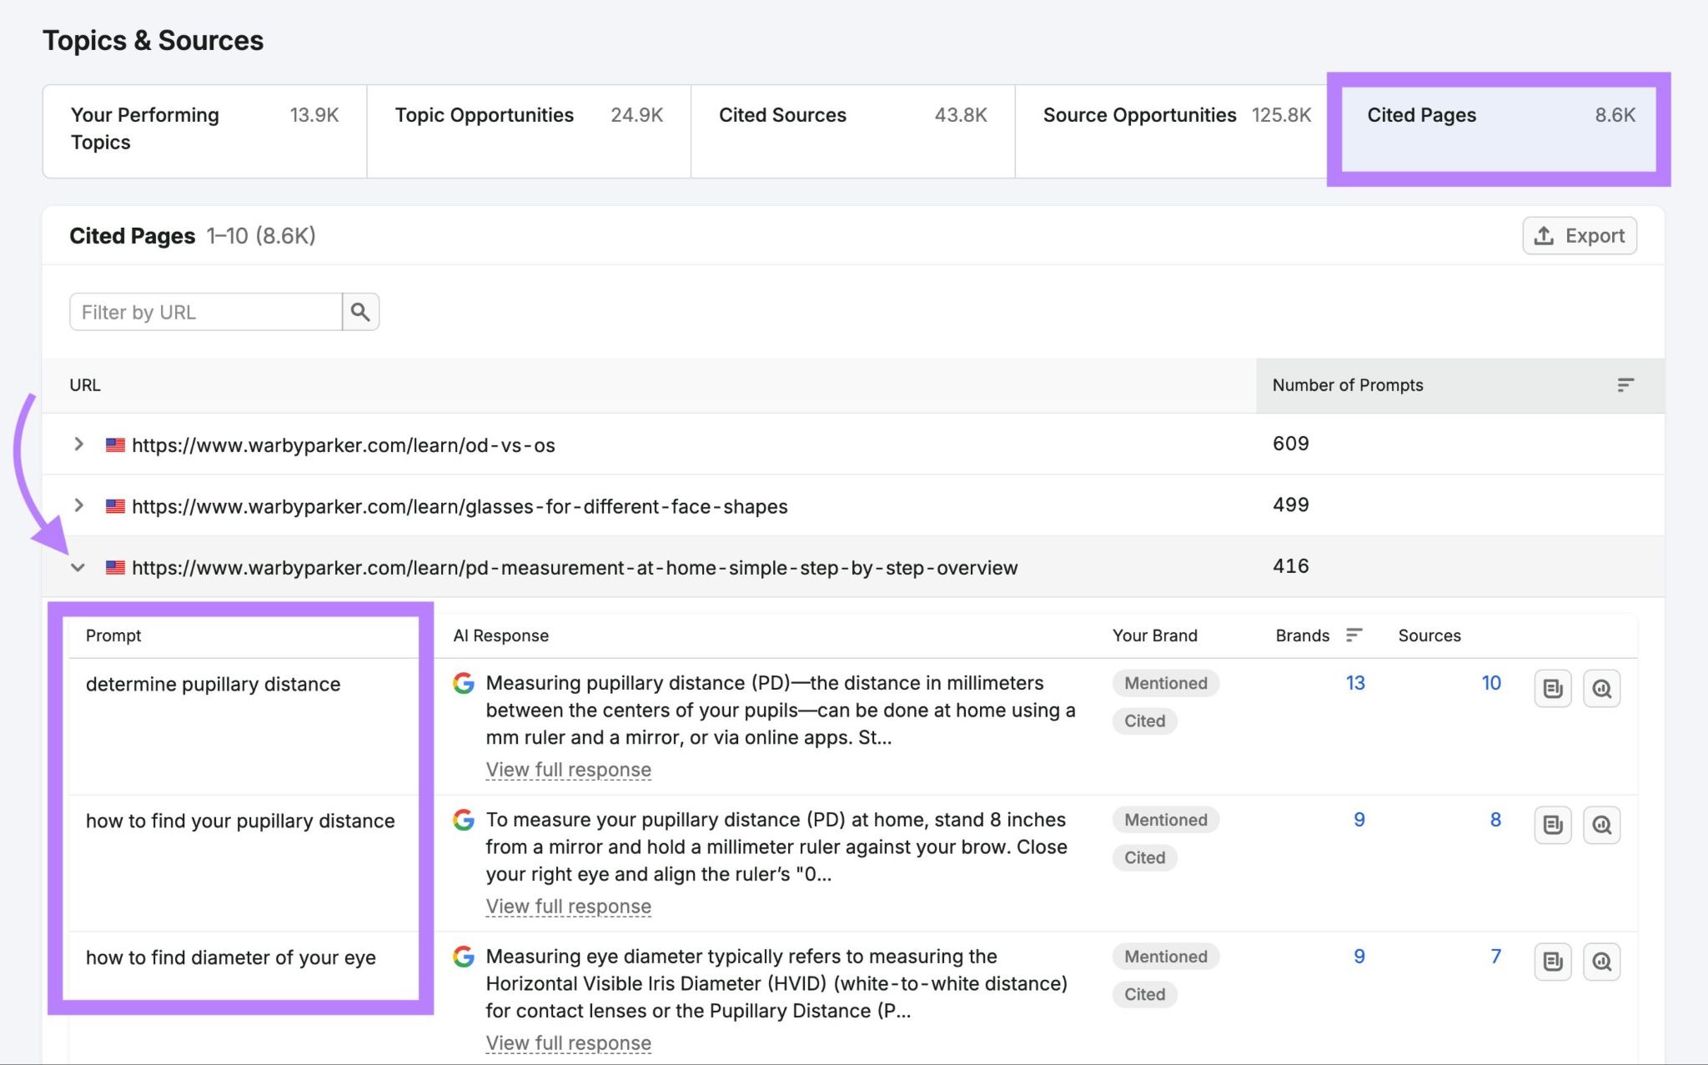This screenshot has height=1065, width=1708.
Task: Click Cited badge in 'how to find diameter of your eye' row
Action: pyautogui.click(x=1144, y=995)
